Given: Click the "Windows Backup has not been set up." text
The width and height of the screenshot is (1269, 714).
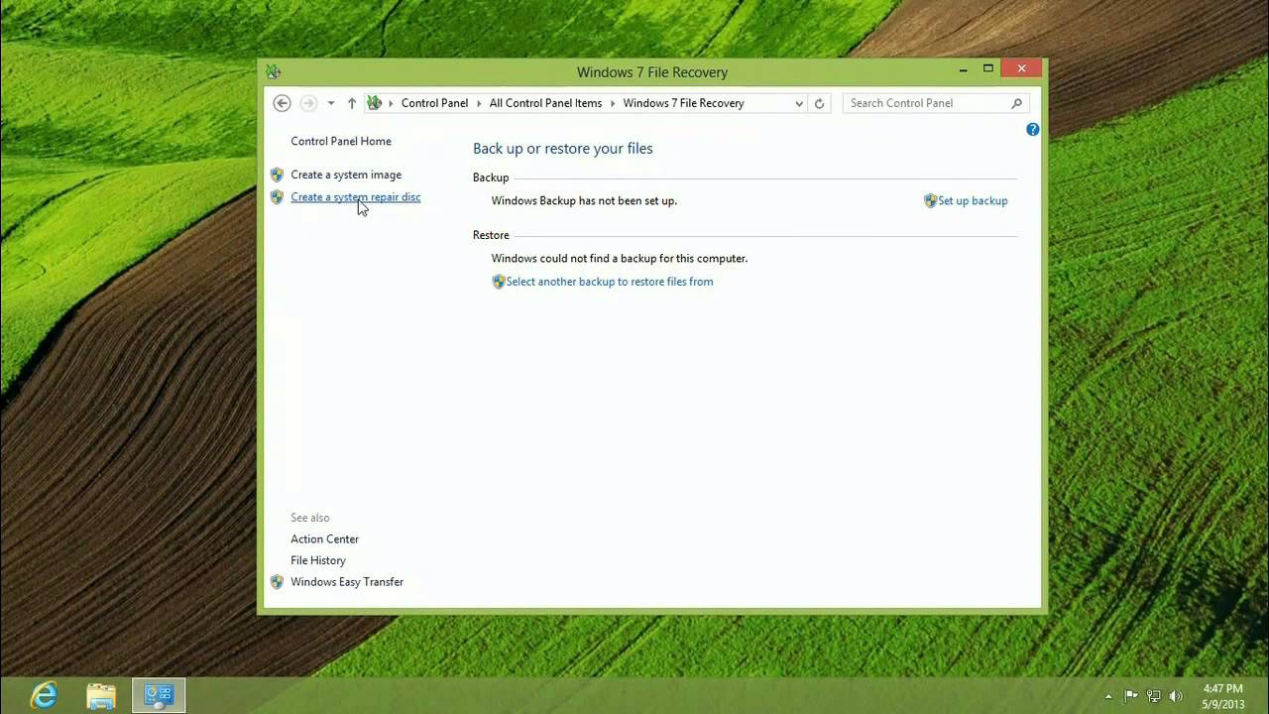Looking at the screenshot, I should [584, 200].
